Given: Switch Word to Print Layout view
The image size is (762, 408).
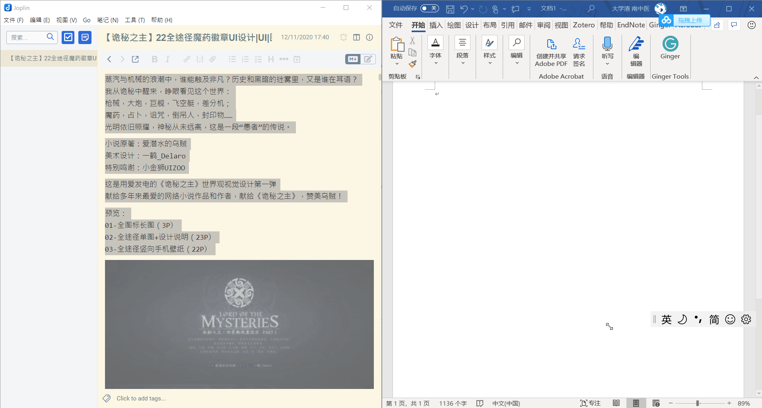Looking at the screenshot, I should [x=636, y=403].
